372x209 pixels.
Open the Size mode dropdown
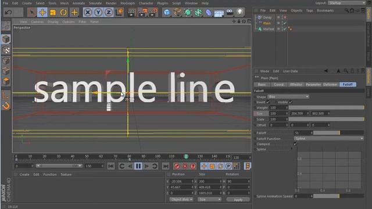[x=209, y=200]
